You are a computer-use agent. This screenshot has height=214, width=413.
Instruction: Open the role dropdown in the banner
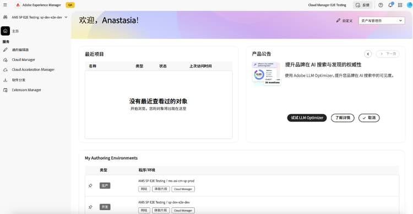coord(382,20)
